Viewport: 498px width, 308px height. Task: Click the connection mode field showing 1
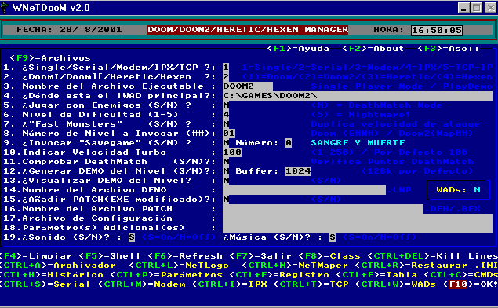click(226, 68)
